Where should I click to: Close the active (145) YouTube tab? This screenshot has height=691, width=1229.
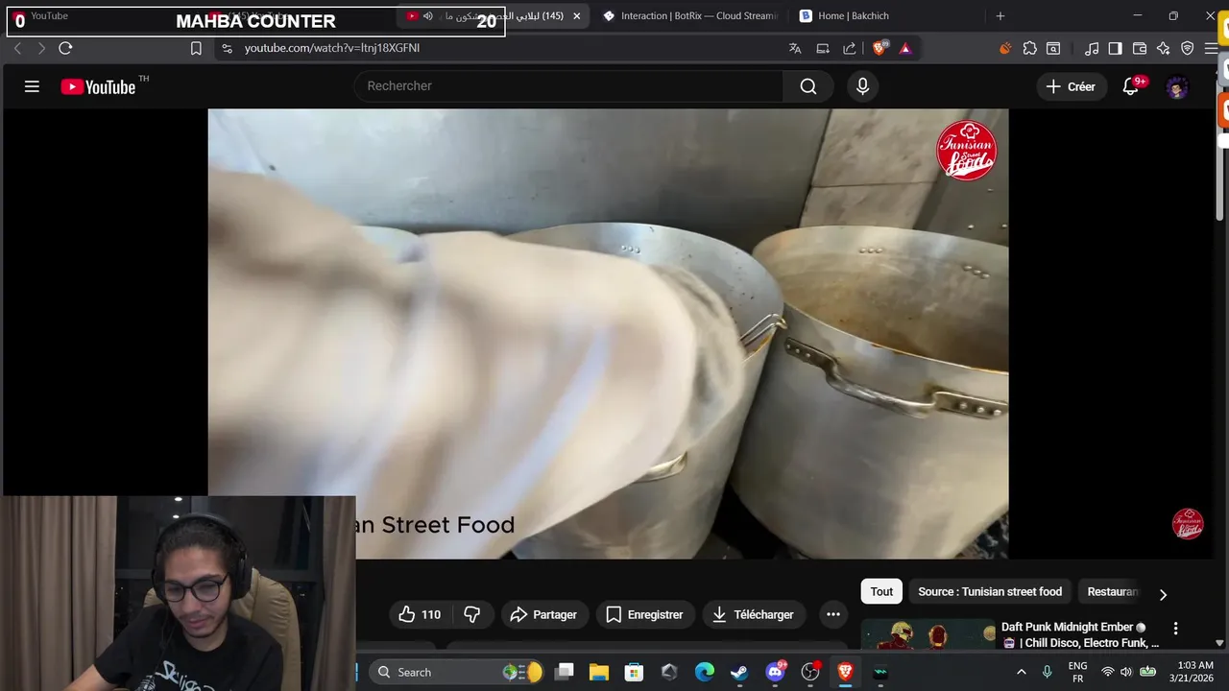point(576,16)
